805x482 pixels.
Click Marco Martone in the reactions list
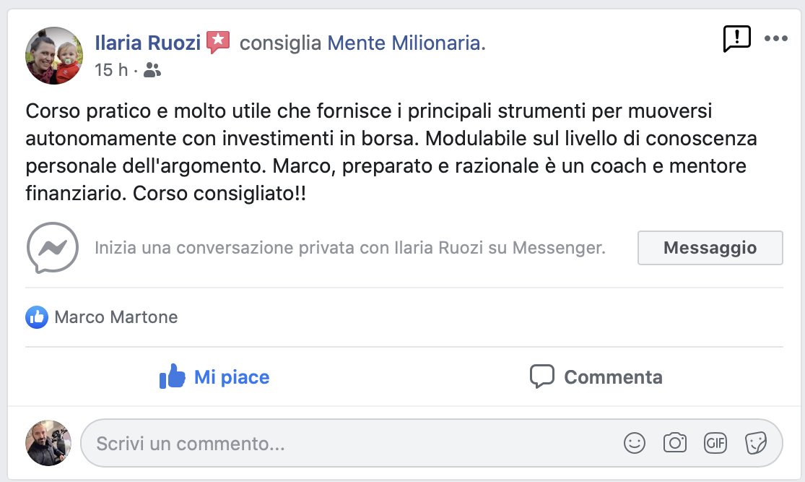pyautogui.click(x=116, y=317)
